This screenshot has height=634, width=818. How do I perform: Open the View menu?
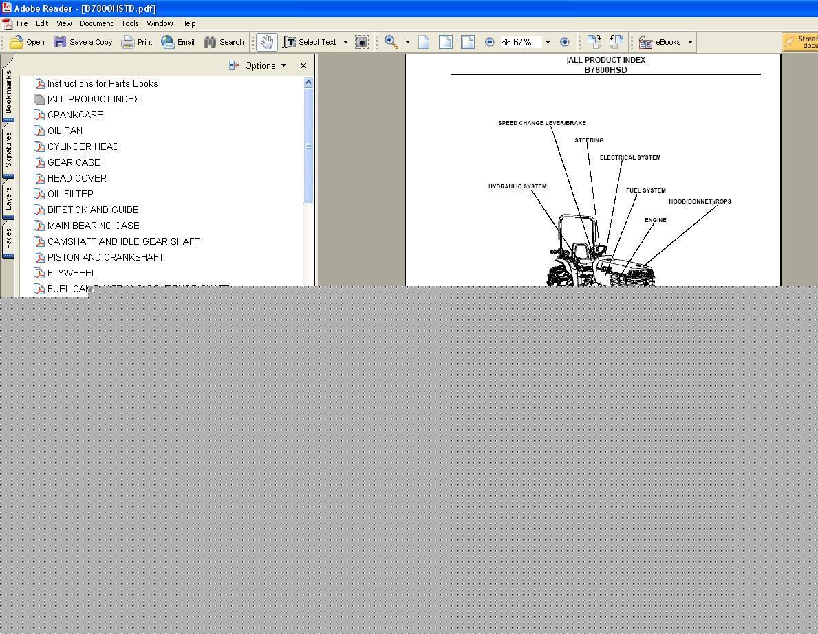(64, 23)
